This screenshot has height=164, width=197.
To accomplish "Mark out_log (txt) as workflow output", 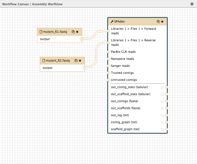I will pyautogui.click(x=162, y=115).
